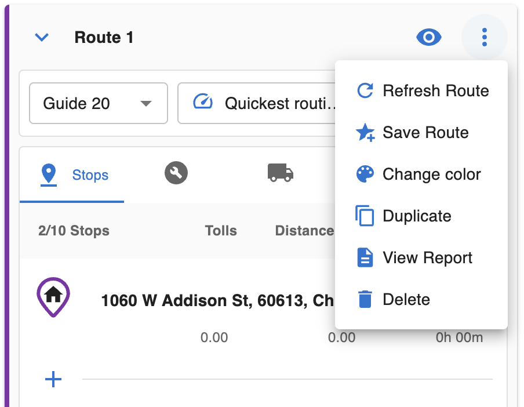The width and height of the screenshot is (524, 407).
Task: Click the home stop marker icon
Action: tap(53, 297)
